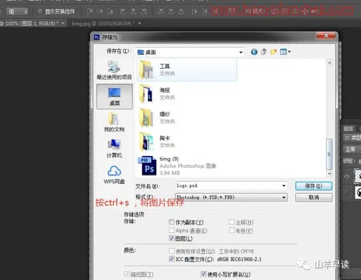Expand the 文件名 dropdown arrow
This screenshot has height=280, width=361.
[284, 186]
